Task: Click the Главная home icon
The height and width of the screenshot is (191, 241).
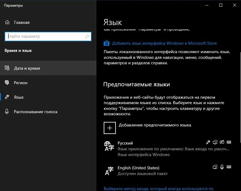Action: click(x=7, y=22)
